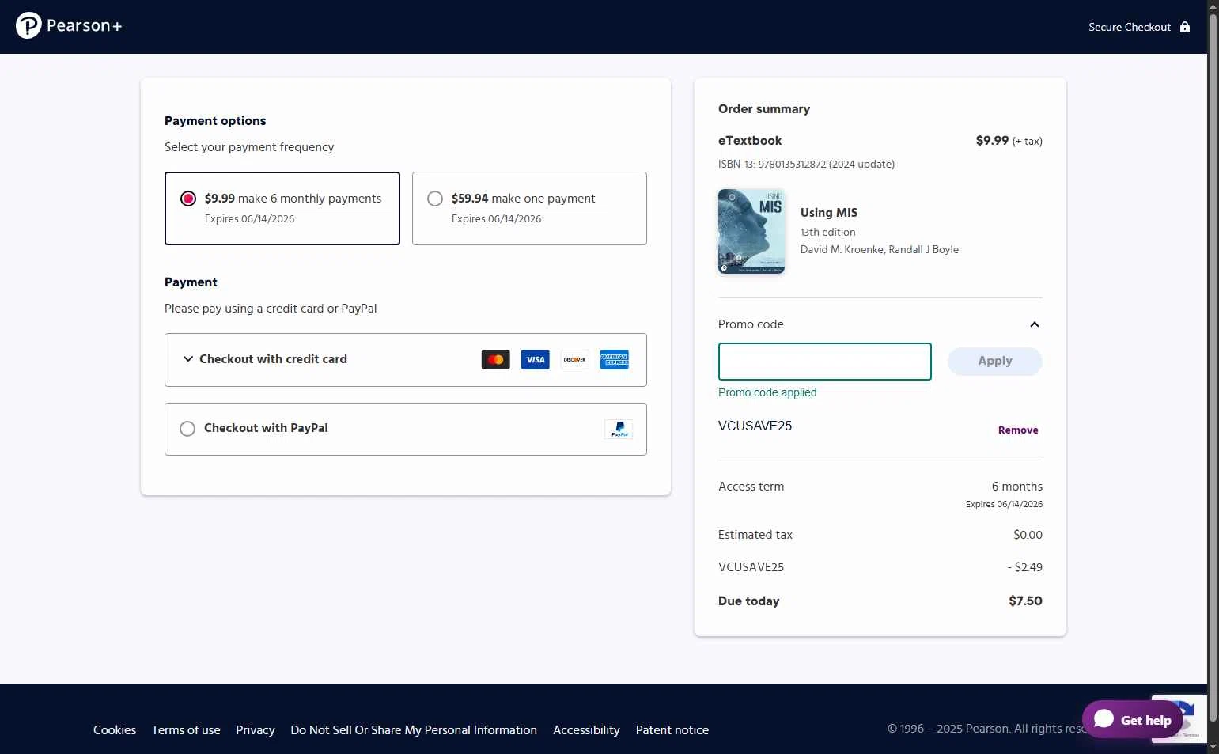Click the Using MIS book title
Viewport: 1219px width, 754px height.
tap(829, 213)
